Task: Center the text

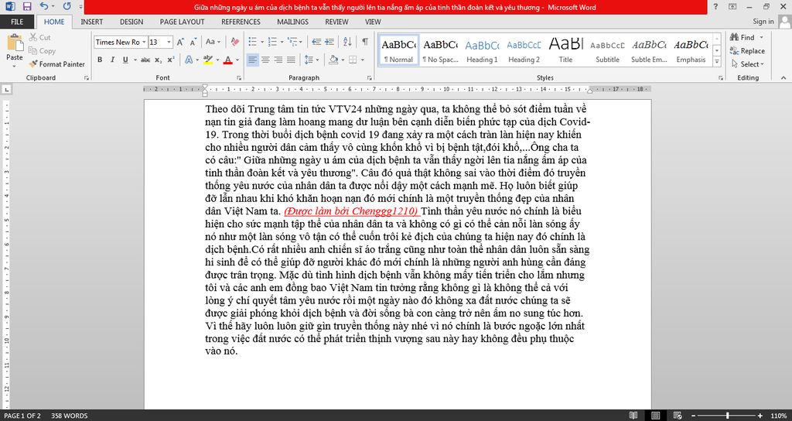Action: pyautogui.click(x=265, y=60)
